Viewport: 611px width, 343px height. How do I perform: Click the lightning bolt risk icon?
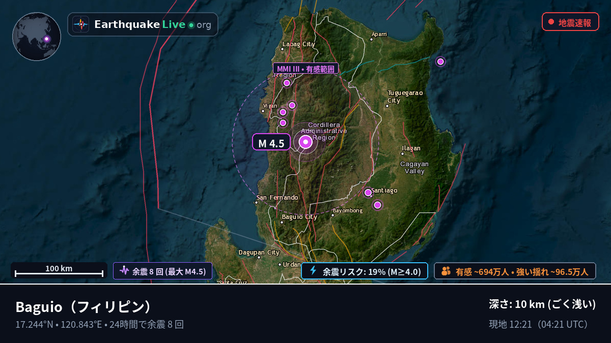[313, 271]
